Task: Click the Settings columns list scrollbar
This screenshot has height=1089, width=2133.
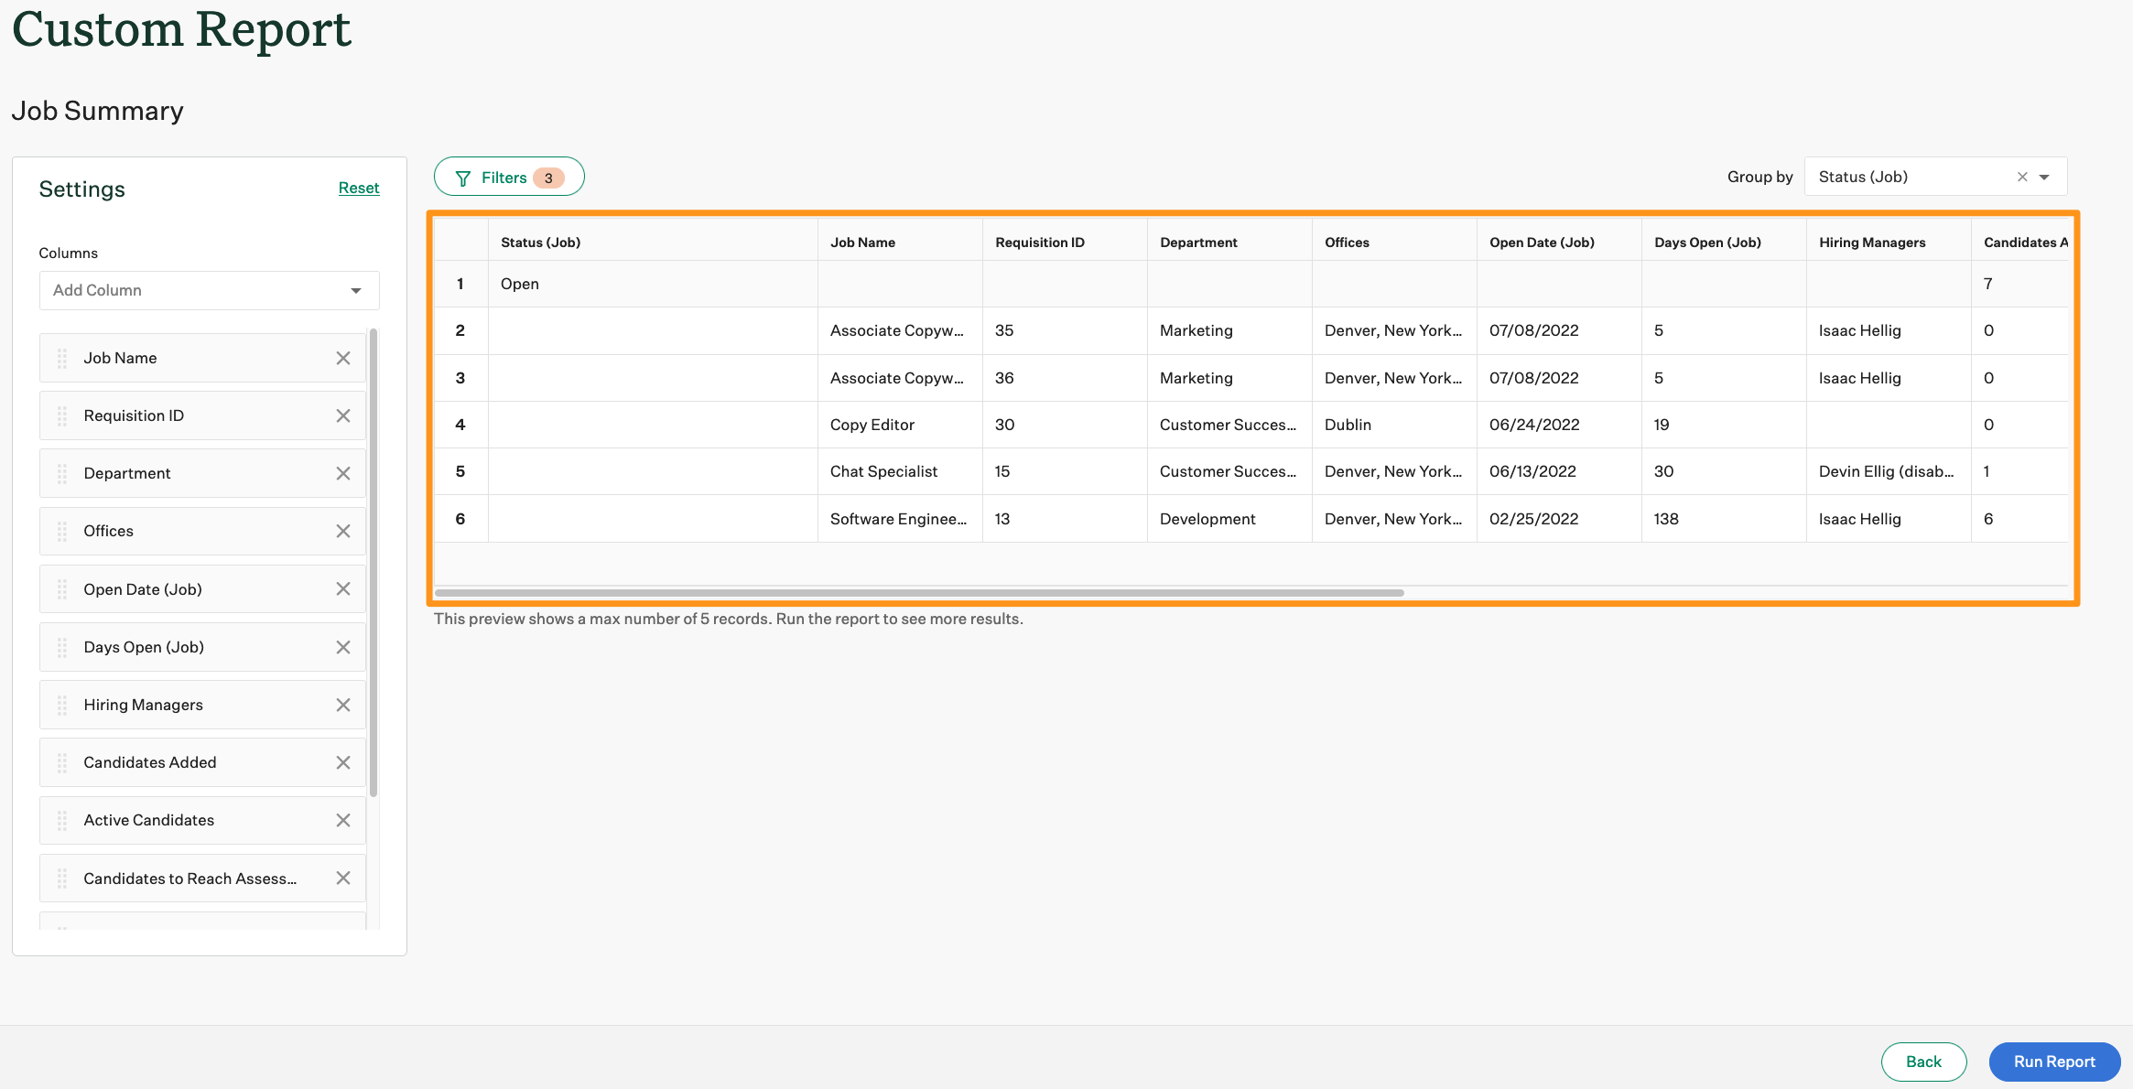Action: (x=374, y=563)
